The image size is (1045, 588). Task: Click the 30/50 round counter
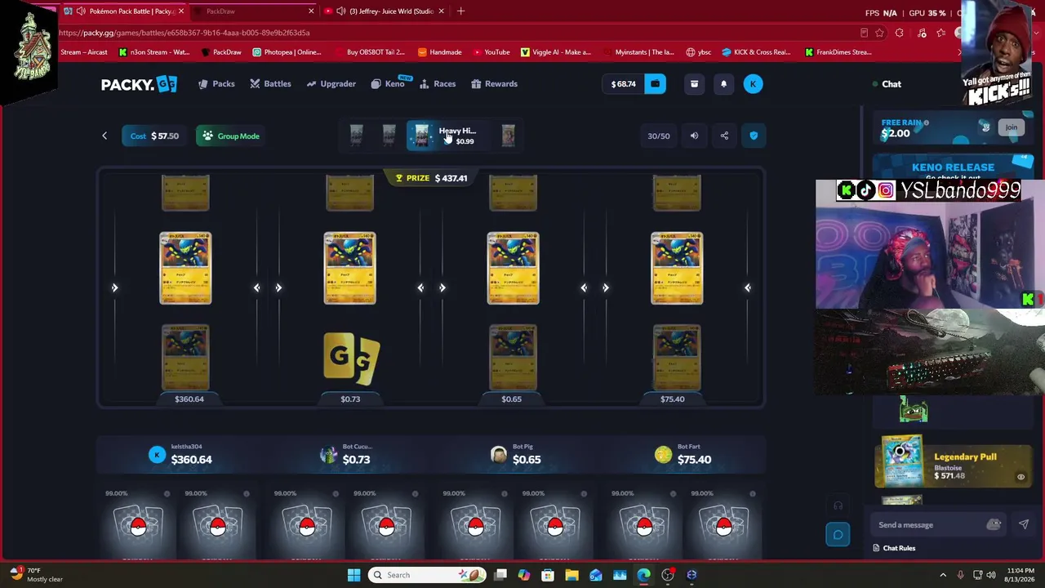pyautogui.click(x=659, y=136)
